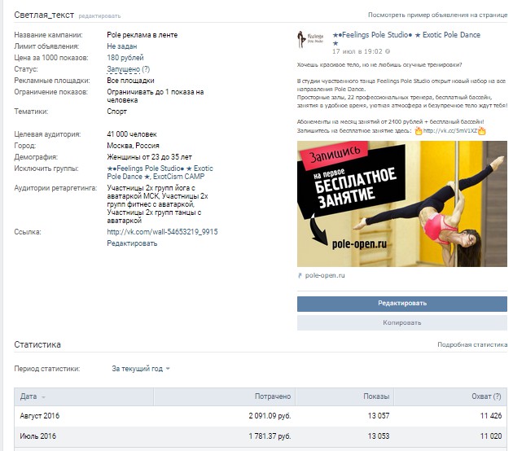Open excluded group Feelings Pole Studio link
513x451 pixels.
(160, 173)
